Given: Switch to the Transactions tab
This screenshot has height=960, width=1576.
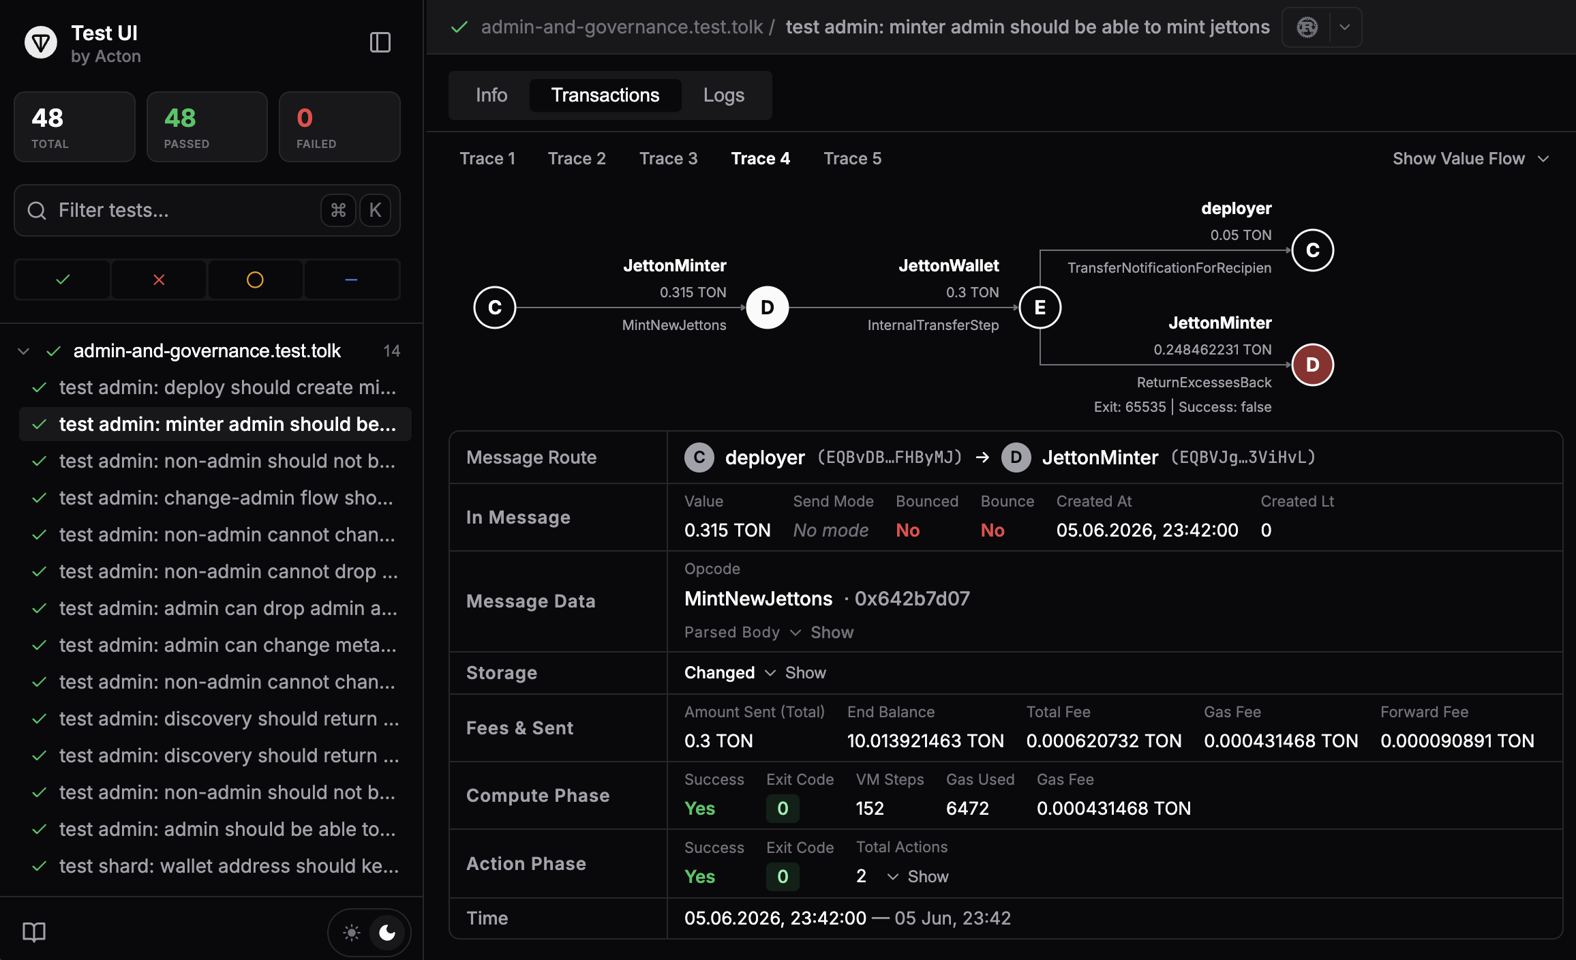Looking at the screenshot, I should (605, 95).
